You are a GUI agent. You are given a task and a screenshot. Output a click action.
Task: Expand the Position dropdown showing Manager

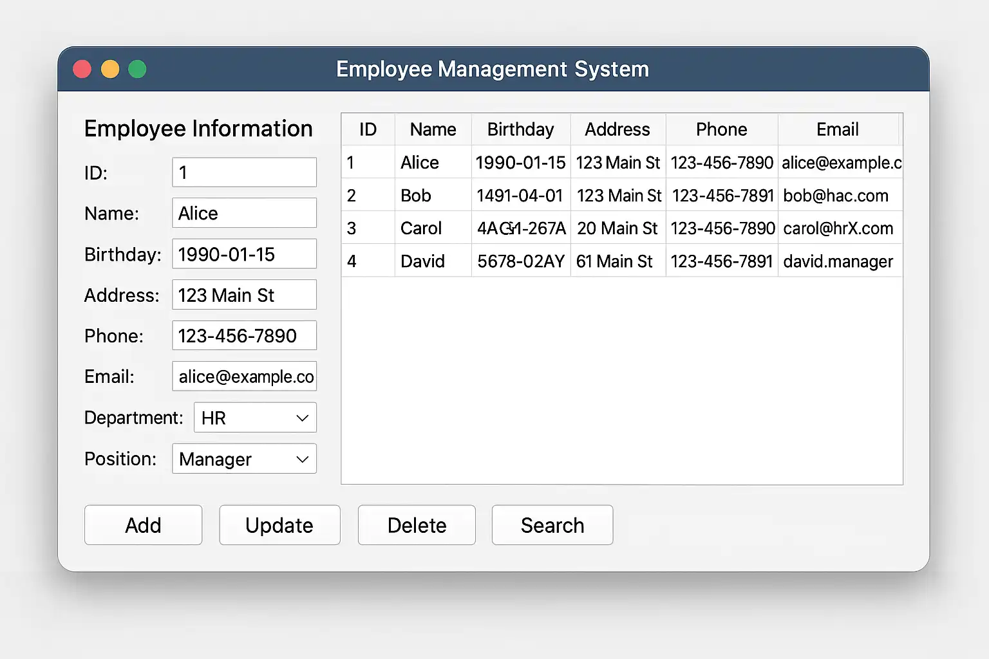pos(244,459)
